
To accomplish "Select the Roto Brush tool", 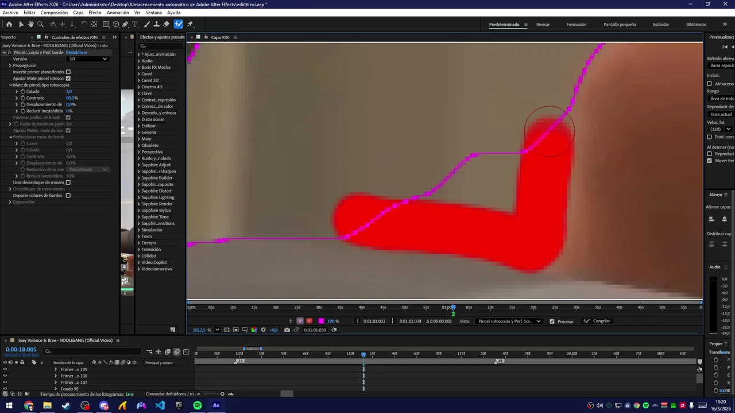I will tap(179, 24).
